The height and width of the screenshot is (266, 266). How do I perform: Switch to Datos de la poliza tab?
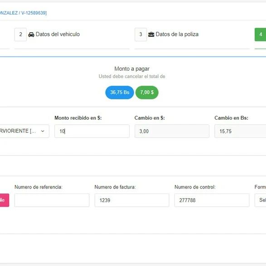click(177, 34)
